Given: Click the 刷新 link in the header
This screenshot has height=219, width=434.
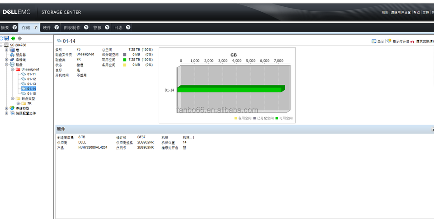Looking at the screenshot, I should [385, 13].
